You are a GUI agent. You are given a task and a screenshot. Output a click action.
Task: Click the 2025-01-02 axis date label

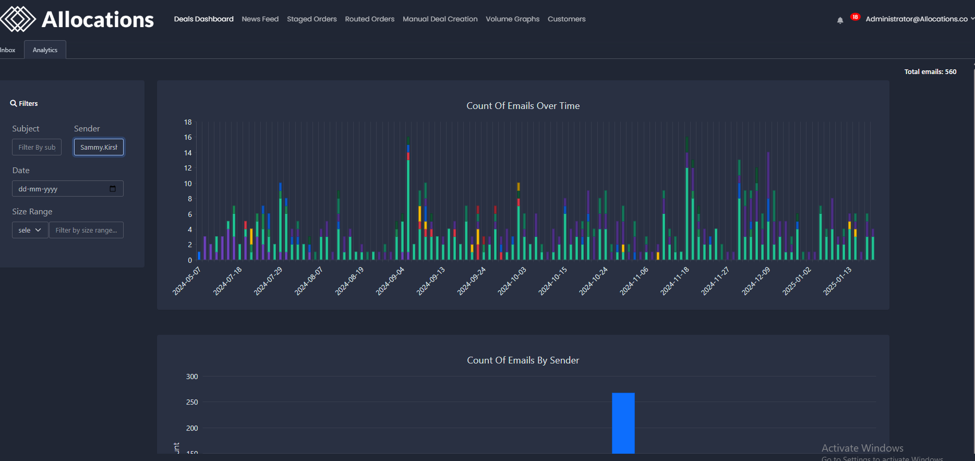pyautogui.click(x=797, y=281)
